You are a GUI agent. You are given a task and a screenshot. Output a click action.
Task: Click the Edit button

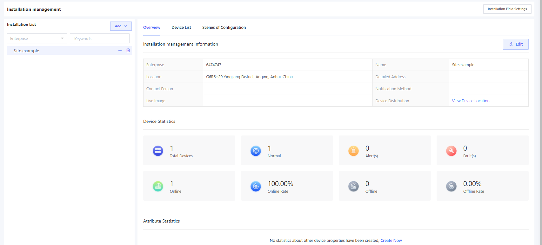tap(516, 44)
